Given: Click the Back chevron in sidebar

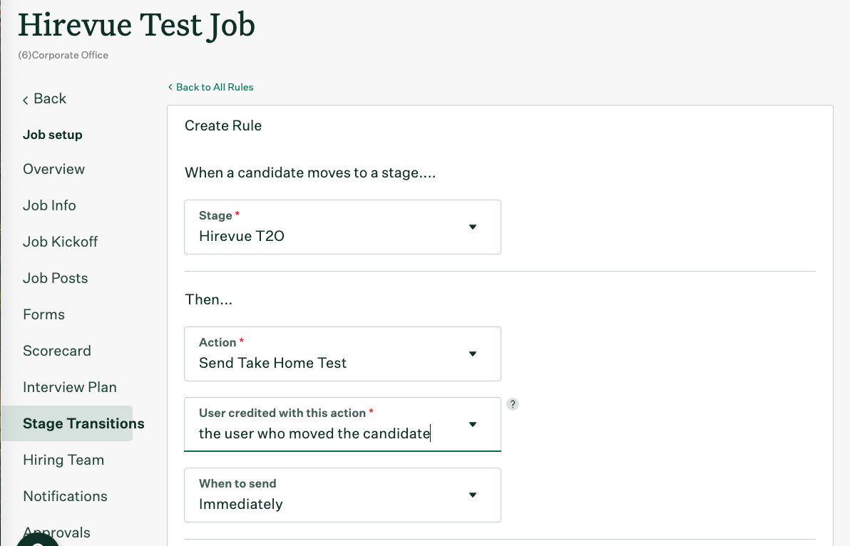Looking at the screenshot, I should (26, 100).
